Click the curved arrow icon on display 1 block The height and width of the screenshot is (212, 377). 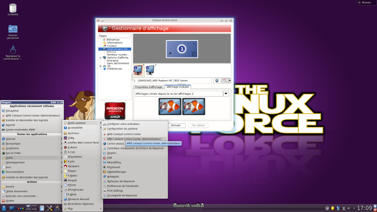coord(170,54)
